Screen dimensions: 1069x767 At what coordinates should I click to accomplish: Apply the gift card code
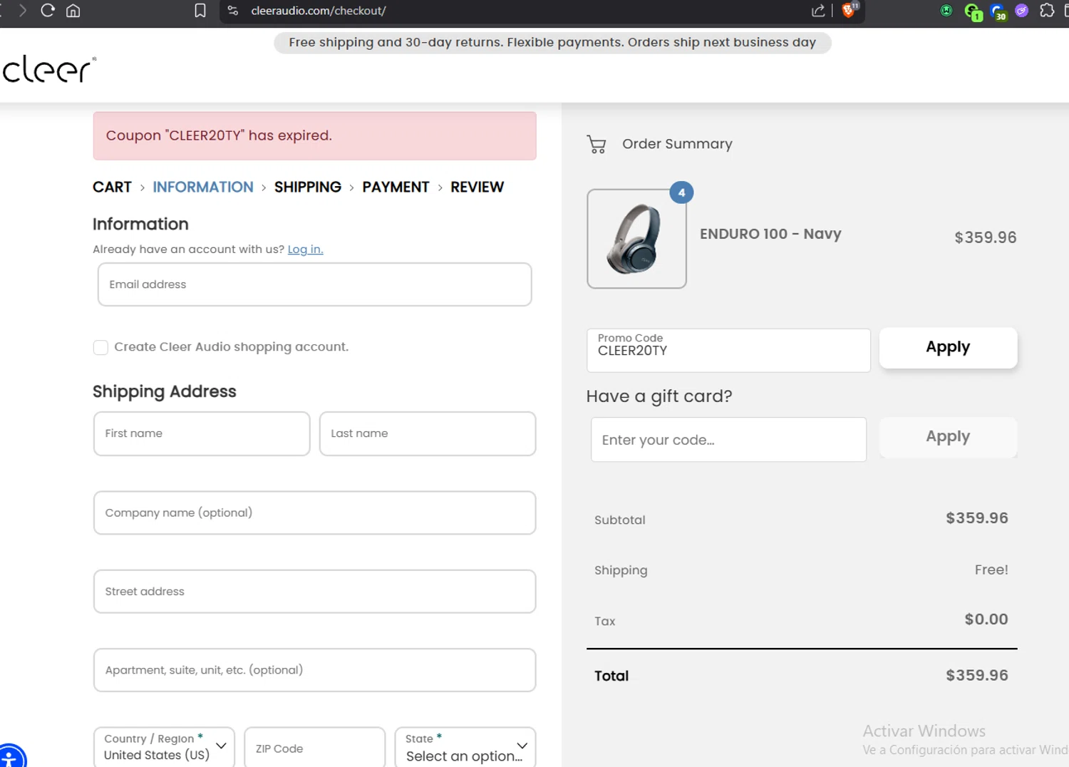pyautogui.click(x=948, y=437)
